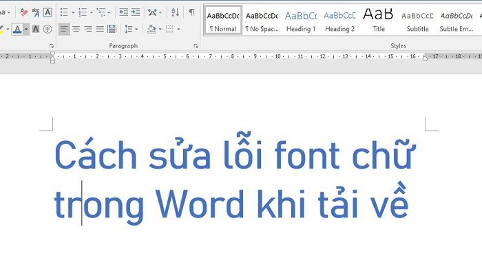Viewport: 482px width, 258px height.
Task: Click the Shading paint bucket icon
Action: point(151,29)
